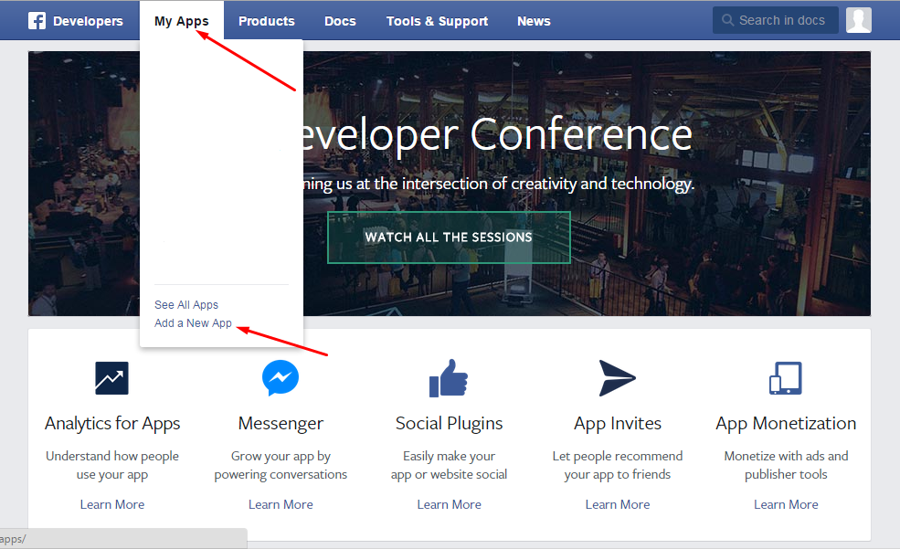The image size is (900, 549).
Task: Click the Social Plugins thumbs-up icon
Action: coord(449,378)
